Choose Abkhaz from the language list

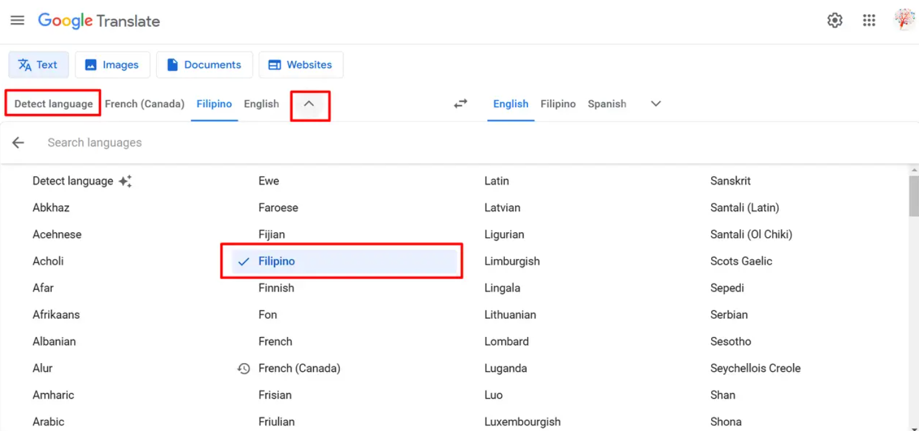point(51,208)
